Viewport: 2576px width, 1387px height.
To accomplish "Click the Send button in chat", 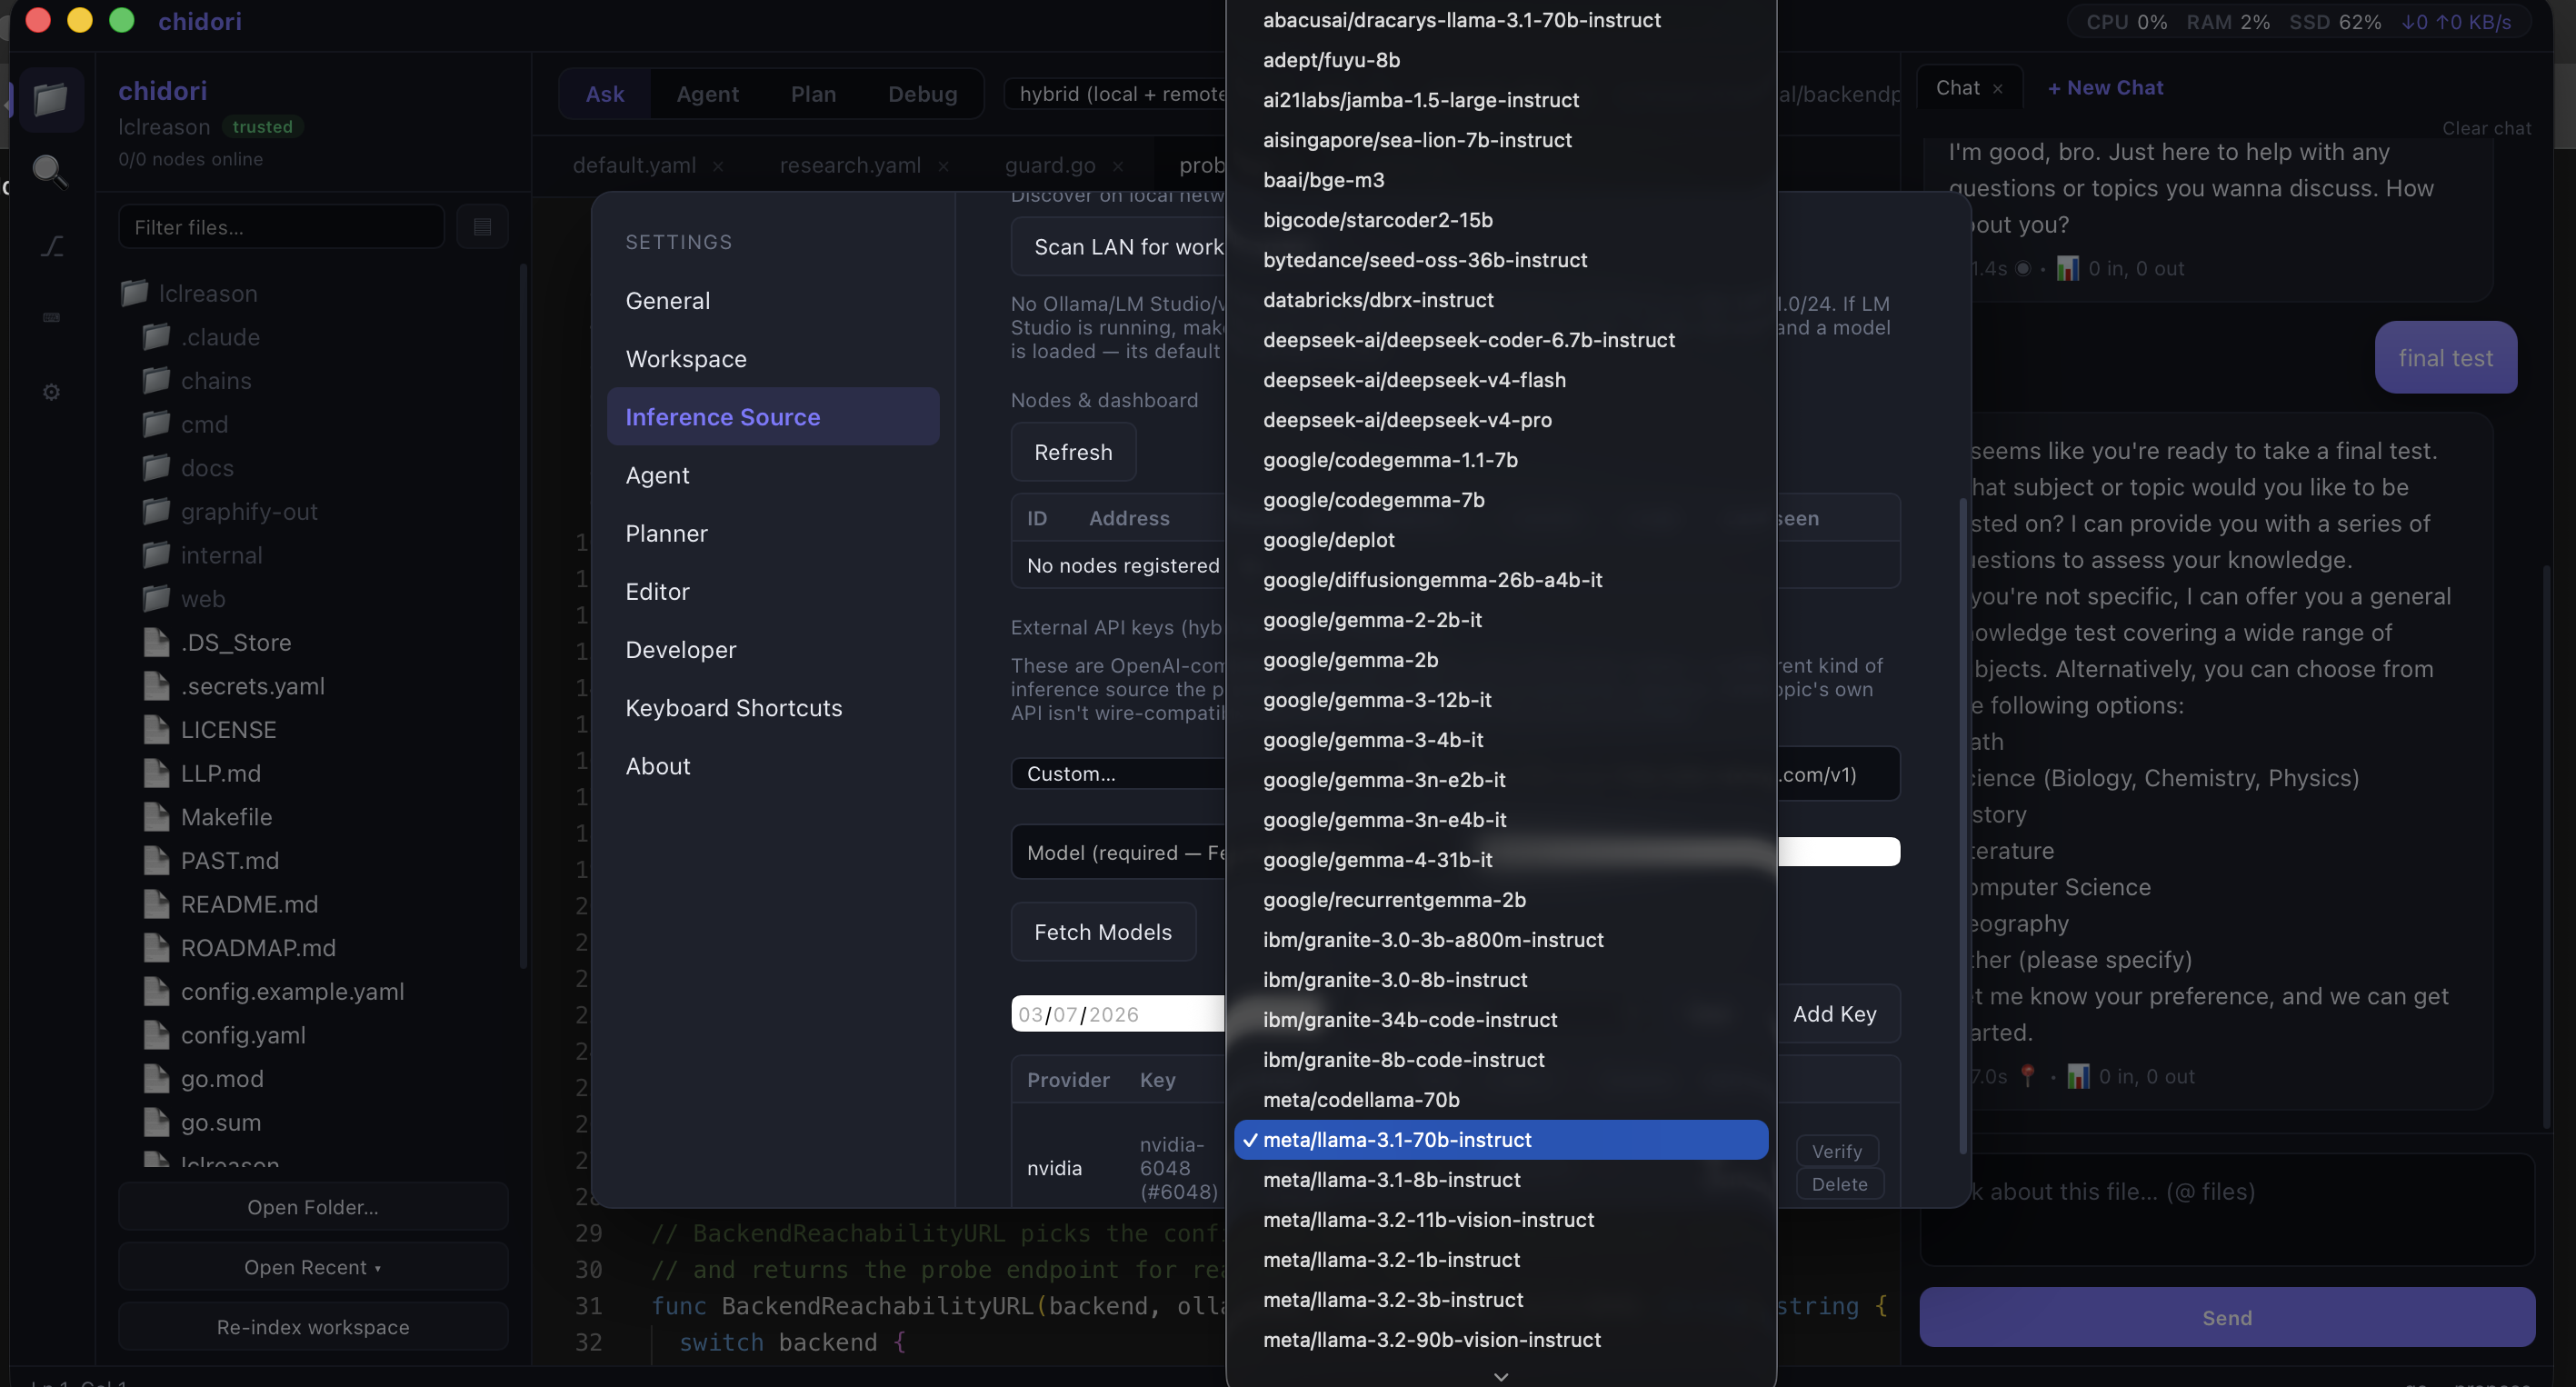I will 2227,1317.
